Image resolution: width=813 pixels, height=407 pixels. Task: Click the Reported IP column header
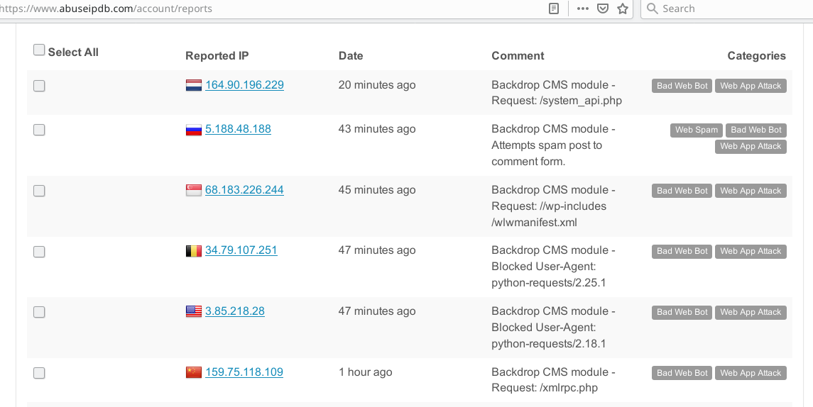point(217,56)
